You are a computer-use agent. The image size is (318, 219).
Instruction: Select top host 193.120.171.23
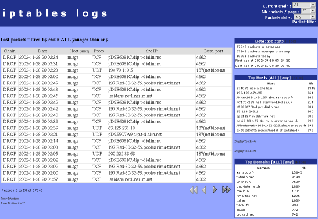point(249,93)
